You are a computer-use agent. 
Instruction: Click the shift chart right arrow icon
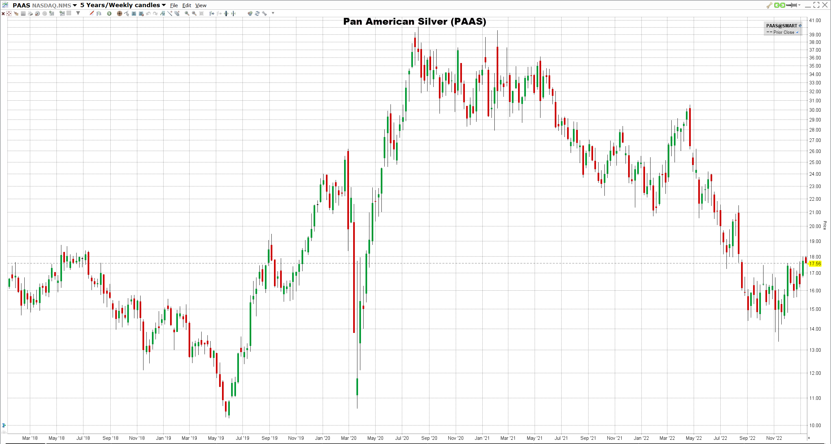[212, 14]
